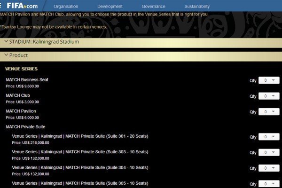This screenshot has height=188, width=282.
Task: Open the Development menu
Action: [x=110, y=7]
